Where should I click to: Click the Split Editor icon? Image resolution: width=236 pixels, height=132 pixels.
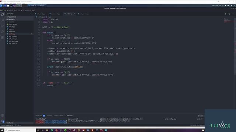click(229, 14)
